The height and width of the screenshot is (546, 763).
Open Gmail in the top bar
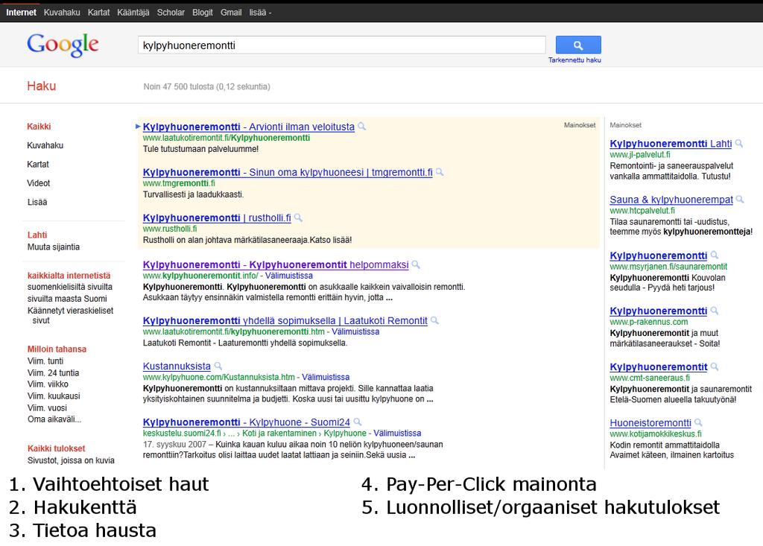231,13
